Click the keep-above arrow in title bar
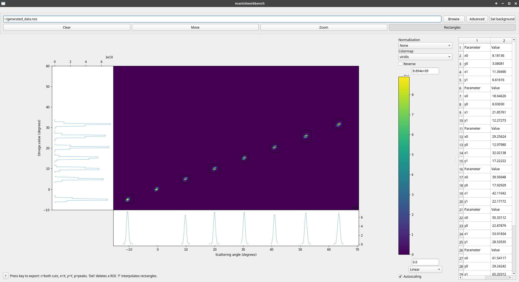Screen dimensions: 519x282 496,4
